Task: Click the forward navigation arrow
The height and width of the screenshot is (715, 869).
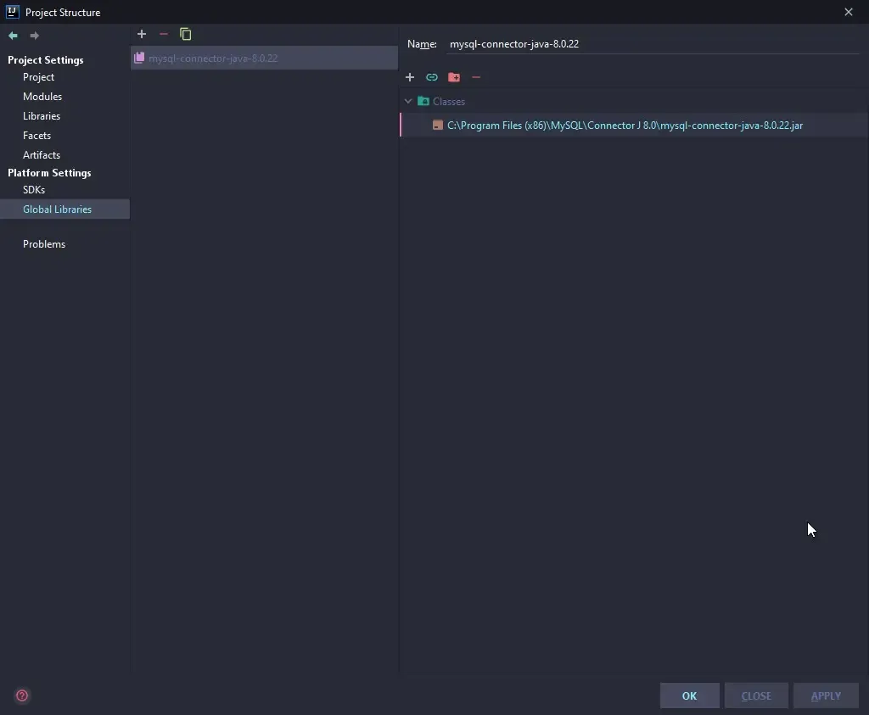Action: (35, 36)
